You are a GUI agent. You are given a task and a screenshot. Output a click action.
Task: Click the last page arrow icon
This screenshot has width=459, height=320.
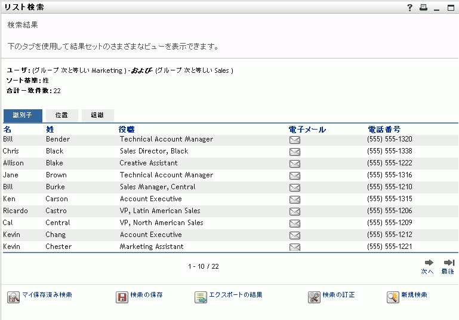click(x=449, y=262)
